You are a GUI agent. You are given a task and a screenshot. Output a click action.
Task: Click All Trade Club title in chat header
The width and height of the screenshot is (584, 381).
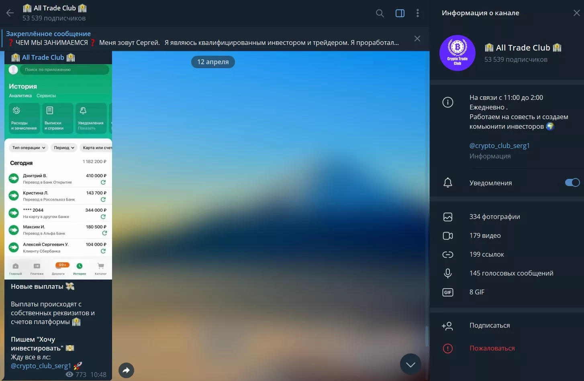click(x=55, y=8)
